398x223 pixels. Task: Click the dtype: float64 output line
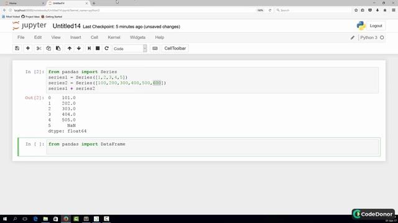pyautogui.click(x=67, y=131)
